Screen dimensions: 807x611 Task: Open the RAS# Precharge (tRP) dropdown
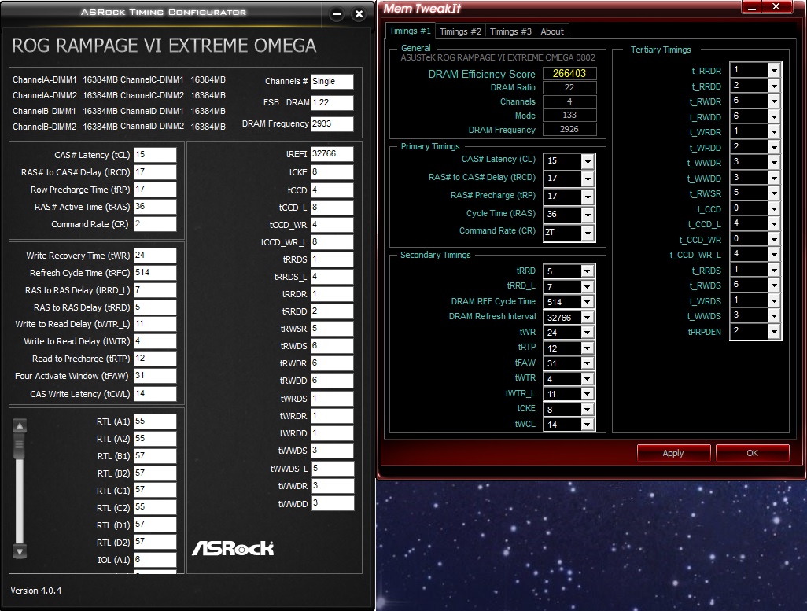(x=588, y=197)
